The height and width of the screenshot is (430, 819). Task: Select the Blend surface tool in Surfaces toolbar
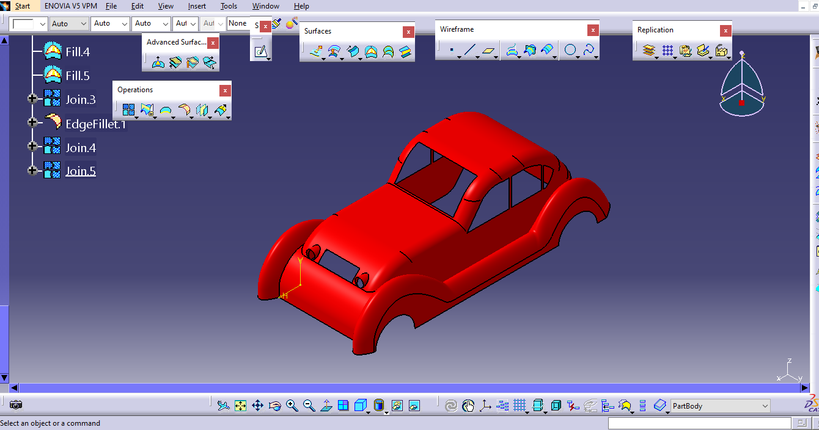coord(405,52)
